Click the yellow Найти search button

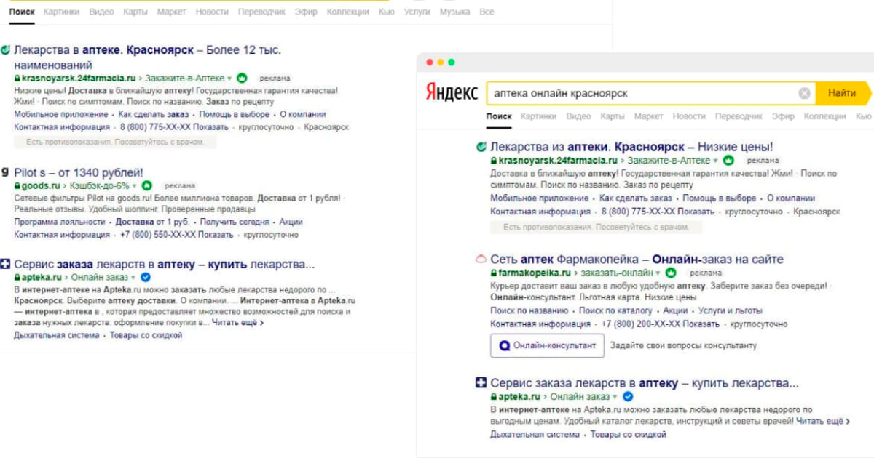842,93
